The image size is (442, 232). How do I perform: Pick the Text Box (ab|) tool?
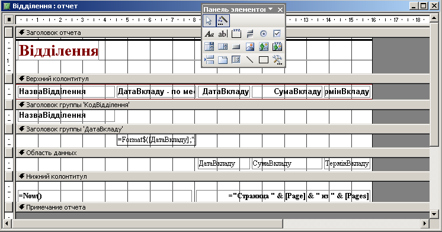point(223,34)
